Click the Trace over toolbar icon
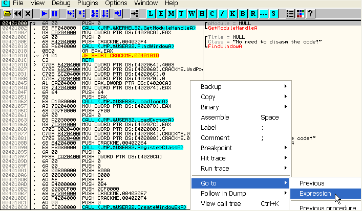This screenshot has height=211, width=362. pyautogui.click(x=105, y=14)
